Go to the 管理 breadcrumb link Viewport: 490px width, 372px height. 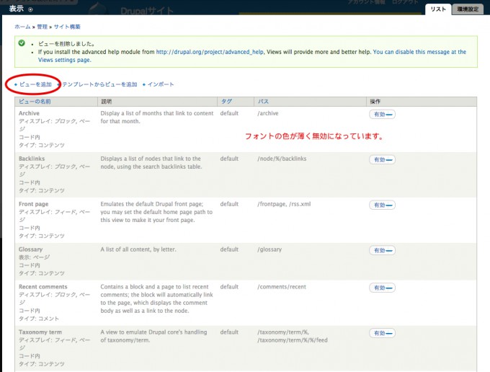[x=43, y=26]
